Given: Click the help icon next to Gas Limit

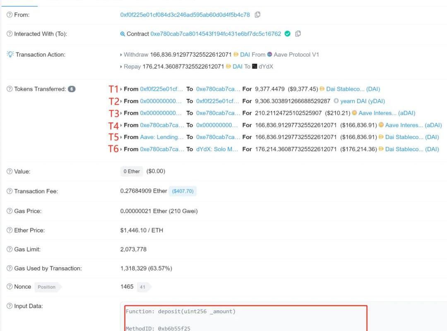Looking at the screenshot, I should point(10,249).
